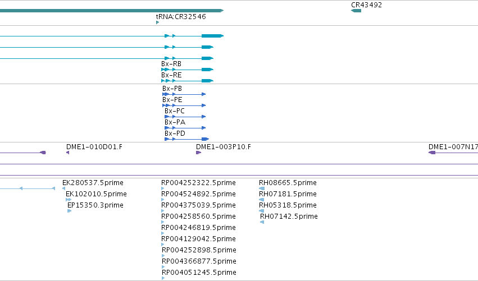The height and width of the screenshot is (281, 478).
Task: Click the EK280537.5prime label
Action: click(x=93, y=183)
